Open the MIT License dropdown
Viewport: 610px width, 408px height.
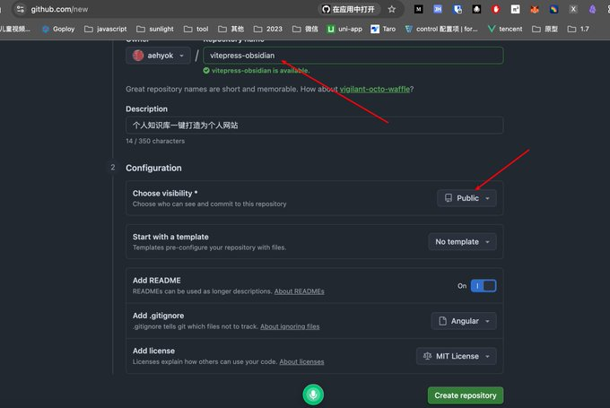pos(456,356)
